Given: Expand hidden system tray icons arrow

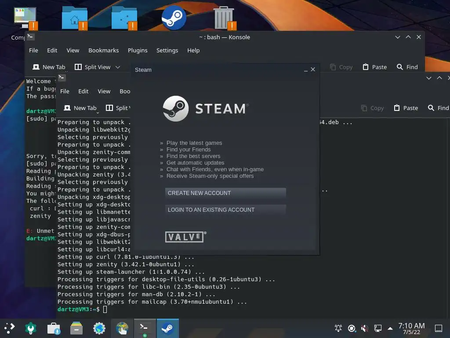Looking at the screenshot, I should tap(390, 328).
